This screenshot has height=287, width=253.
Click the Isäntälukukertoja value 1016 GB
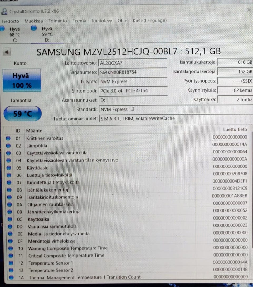click(x=235, y=62)
